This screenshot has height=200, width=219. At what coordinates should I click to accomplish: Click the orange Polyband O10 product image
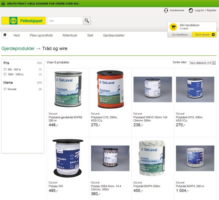[x=110, y=89]
